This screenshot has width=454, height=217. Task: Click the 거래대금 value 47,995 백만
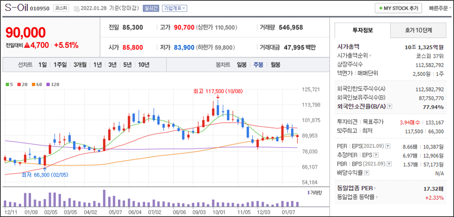[x=299, y=47]
